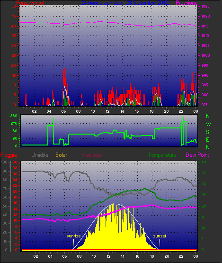This screenshot has height=263, width=222.
Task: Select the Max solar legend label
Action: [92, 155]
